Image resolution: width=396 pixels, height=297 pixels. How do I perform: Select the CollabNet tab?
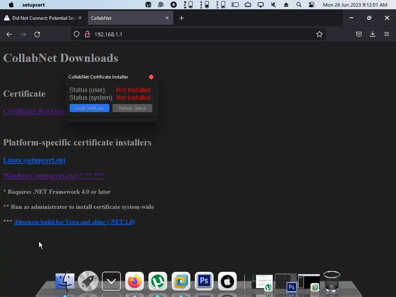coord(130,18)
